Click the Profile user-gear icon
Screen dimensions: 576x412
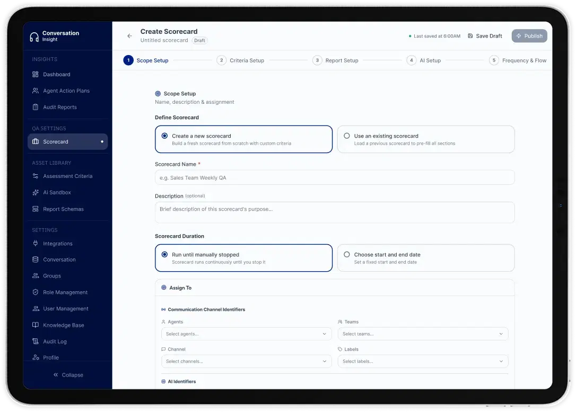pyautogui.click(x=35, y=357)
